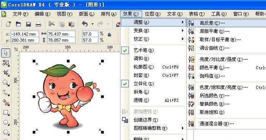The width and height of the screenshot is (266, 140).
Task: Select the Smart fill tool
Action: tap(6, 103)
